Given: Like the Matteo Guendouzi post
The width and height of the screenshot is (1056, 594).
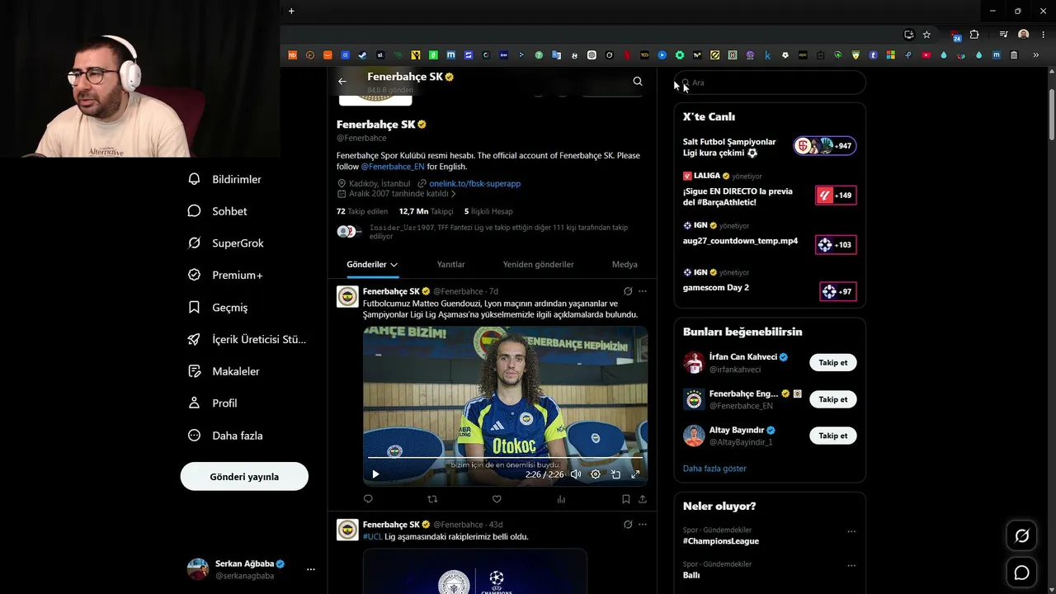Looking at the screenshot, I should click(497, 499).
